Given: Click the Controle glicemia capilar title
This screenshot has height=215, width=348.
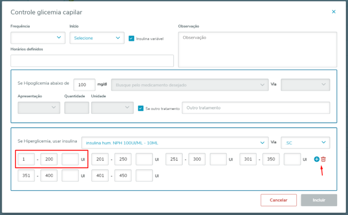Looking at the screenshot, I should (46, 12).
